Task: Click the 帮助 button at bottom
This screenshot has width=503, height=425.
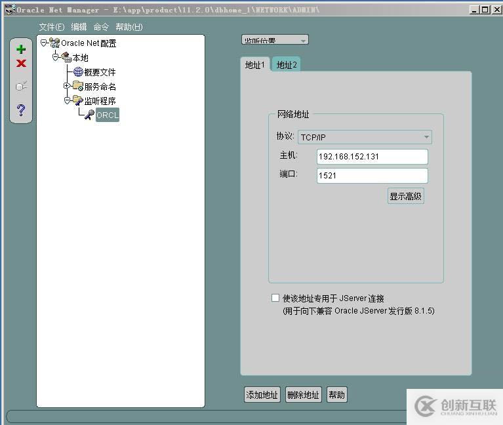Action: pyautogui.click(x=336, y=395)
